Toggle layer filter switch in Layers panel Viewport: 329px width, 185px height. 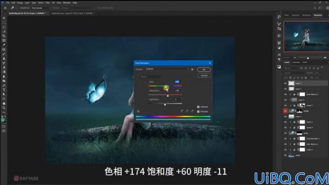pos(322,68)
